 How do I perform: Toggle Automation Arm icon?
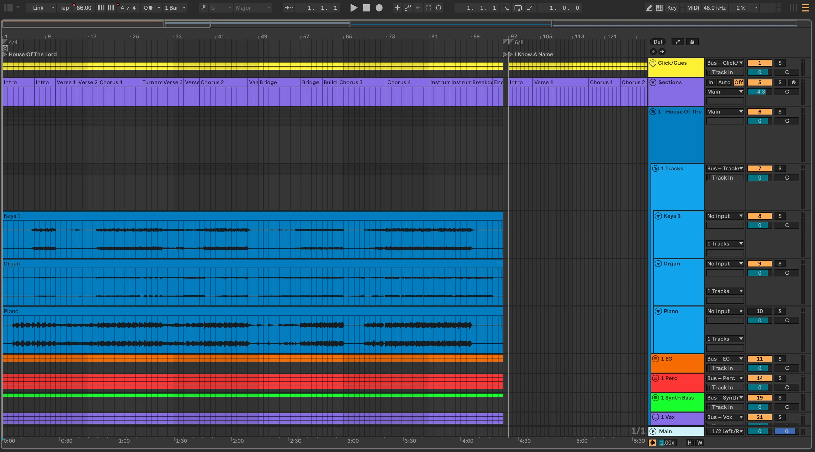[x=408, y=8]
